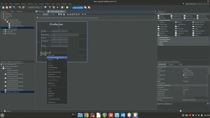Screen dimensions: 210x118
Task: Switch to the Source view tab
Action: point(39,14)
